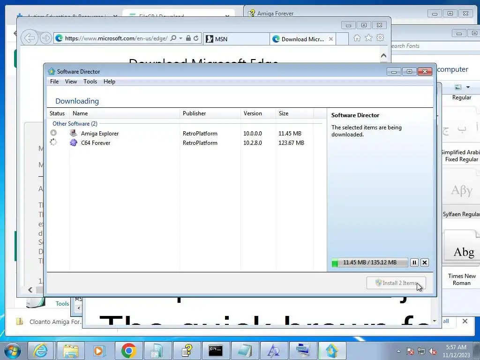Click the microsoft.com address bar in Internet Explorer
Image resolution: width=480 pixels, height=360 pixels.
116,38
